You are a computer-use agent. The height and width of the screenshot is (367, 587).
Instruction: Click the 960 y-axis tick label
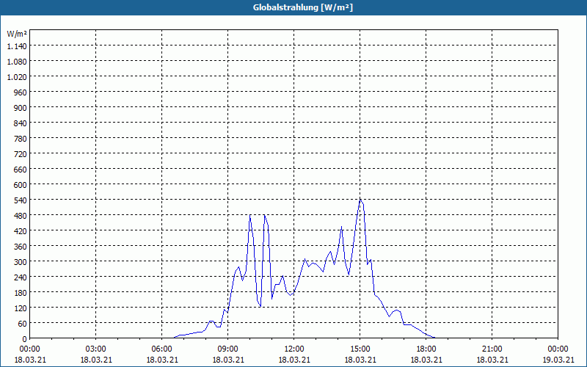coord(21,92)
